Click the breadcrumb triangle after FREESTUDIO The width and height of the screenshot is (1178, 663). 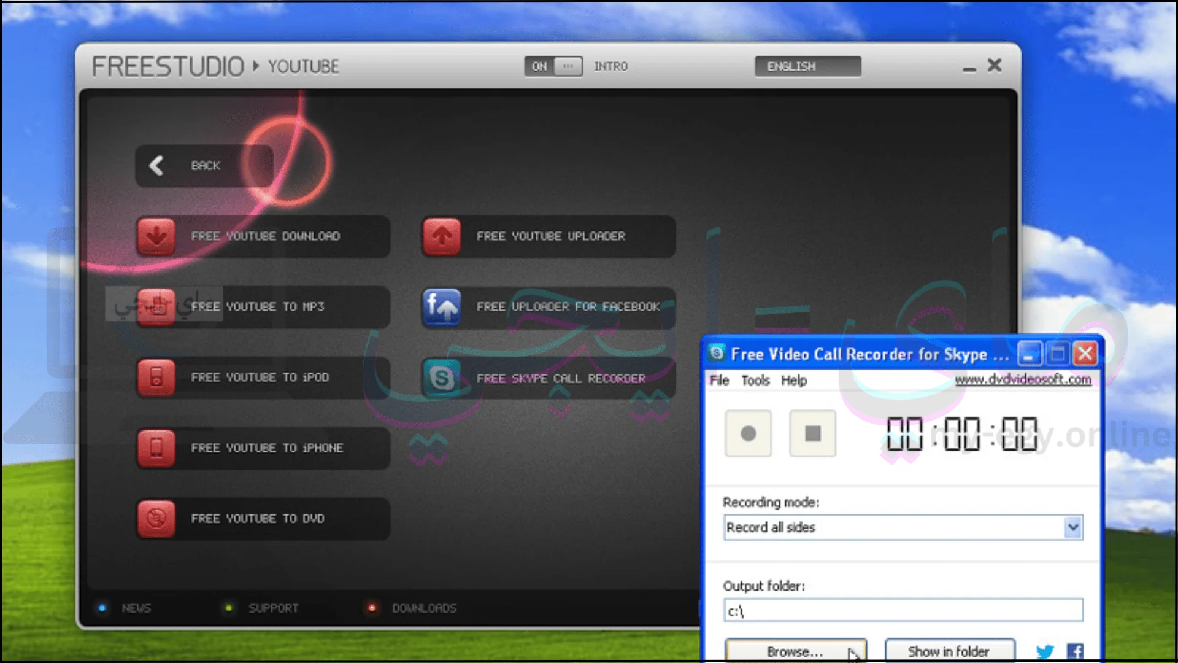(x=256, y=66)
